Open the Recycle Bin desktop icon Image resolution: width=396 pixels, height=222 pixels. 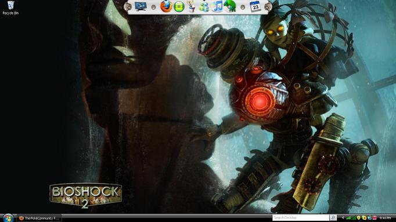tap(10, 8)
